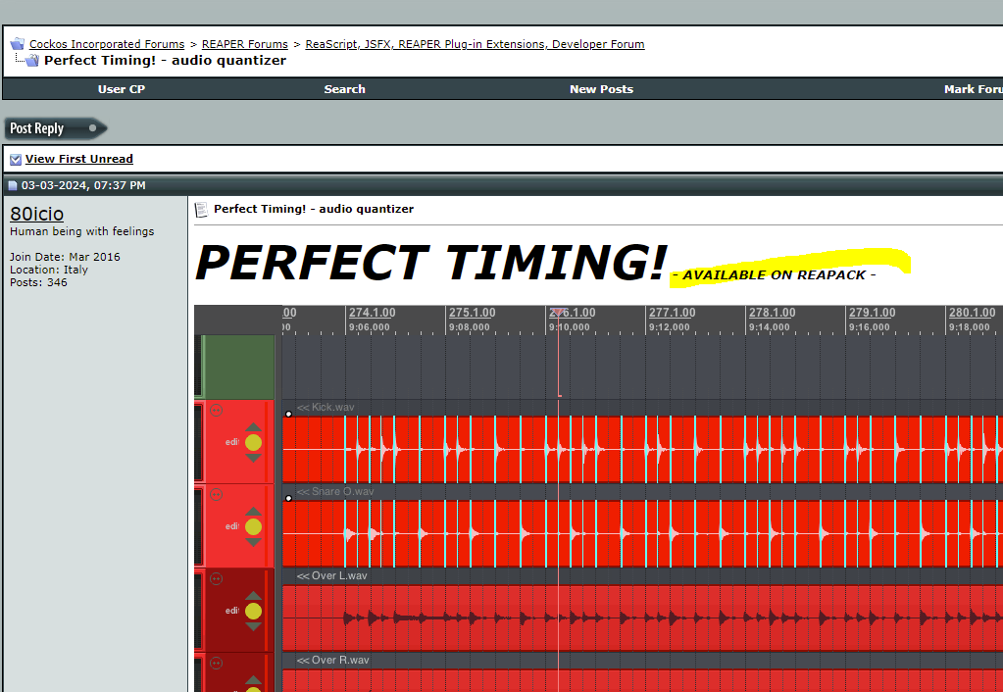Click Over L.wav item label
The height and width of the screenshot is (692, 1003).
tap(332, 575)
